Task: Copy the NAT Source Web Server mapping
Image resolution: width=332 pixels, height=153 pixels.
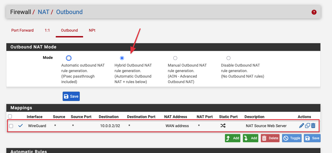Action: point(307,126)
